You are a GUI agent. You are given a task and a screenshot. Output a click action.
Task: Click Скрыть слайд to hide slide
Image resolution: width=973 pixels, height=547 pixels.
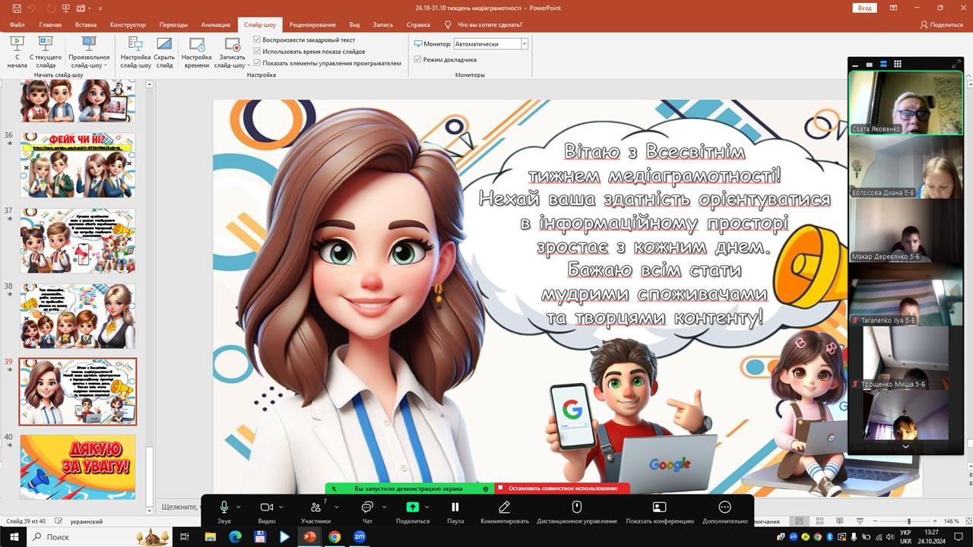click(164, 52)
